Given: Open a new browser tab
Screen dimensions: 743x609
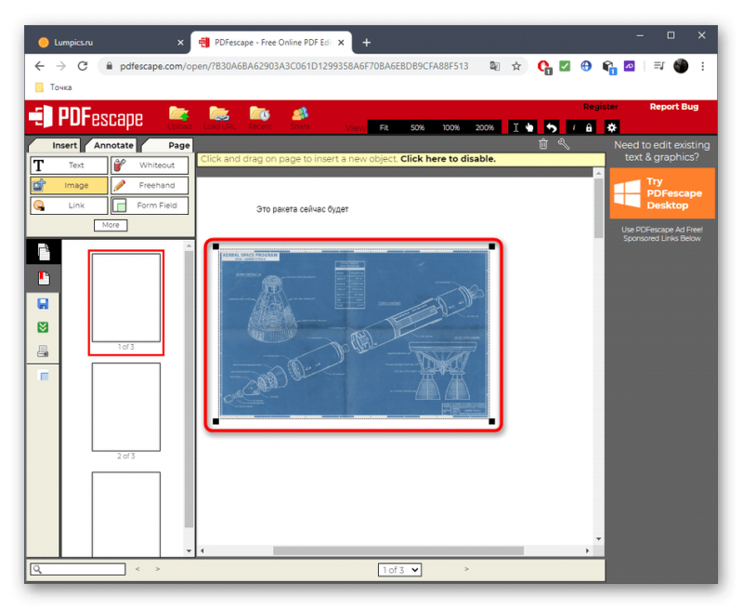Looking at the screenshot, I should [366, 43].
